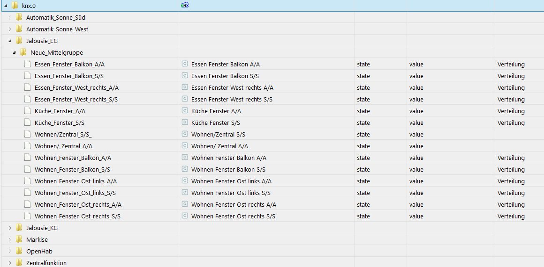The width and height of the screenshot is (544, 267).
Task: Click 'Verteilung' in Wohnen_Fenster_Balkon_A/A row
Action: click(511, 158)
